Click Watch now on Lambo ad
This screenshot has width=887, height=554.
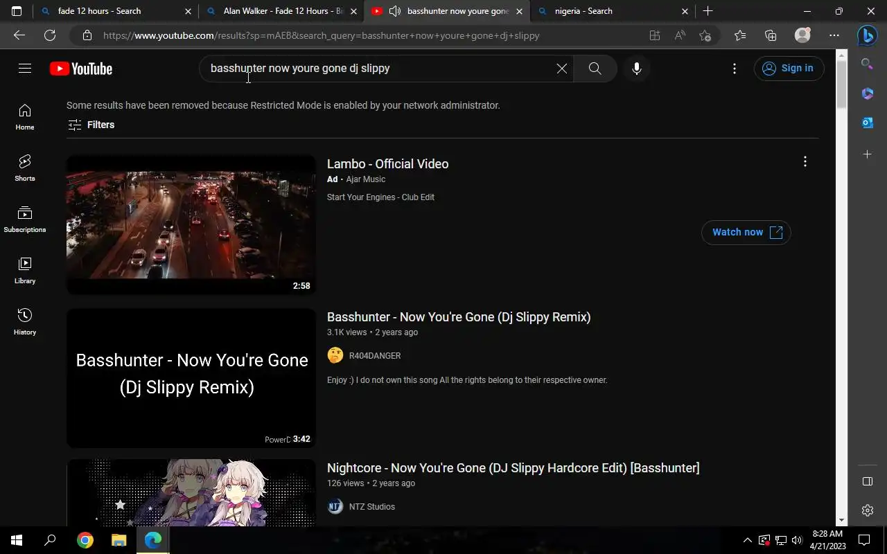746,232
